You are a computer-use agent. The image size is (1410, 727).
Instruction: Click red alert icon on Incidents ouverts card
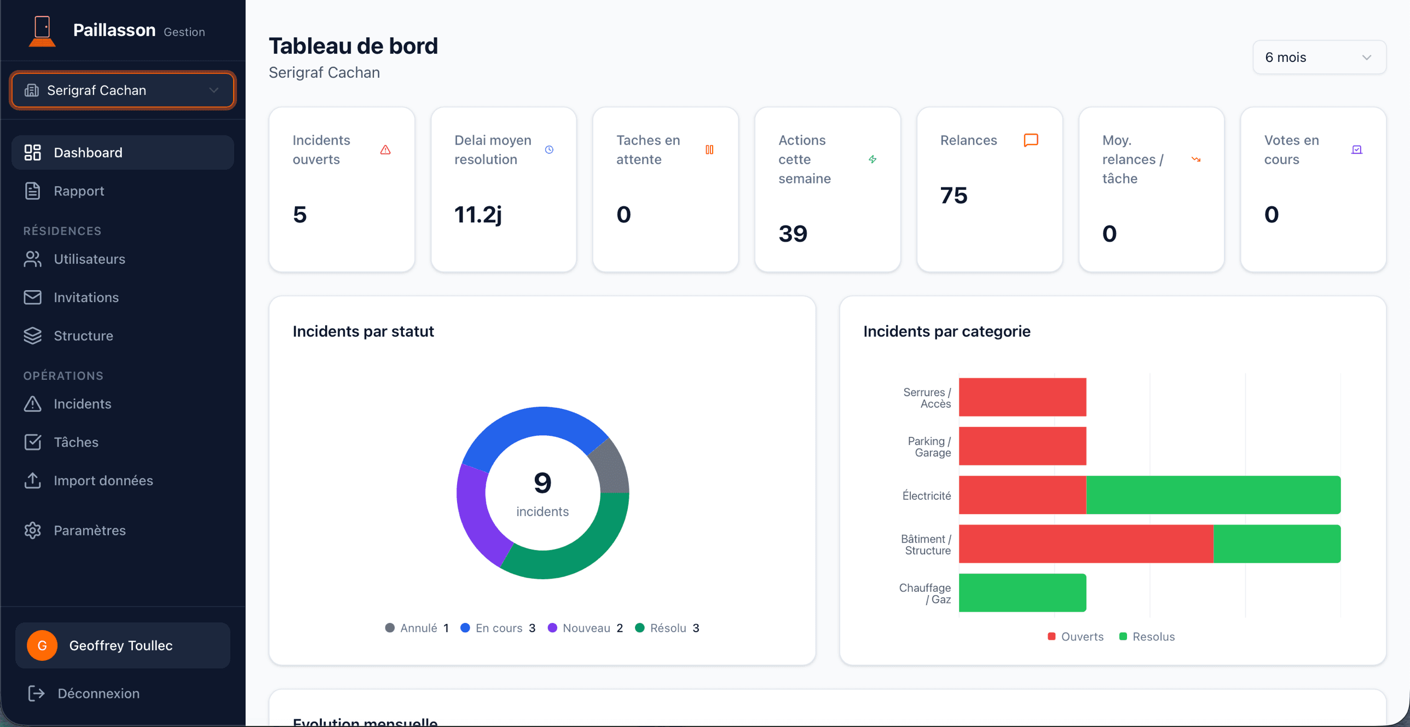(x=385, y=149)
